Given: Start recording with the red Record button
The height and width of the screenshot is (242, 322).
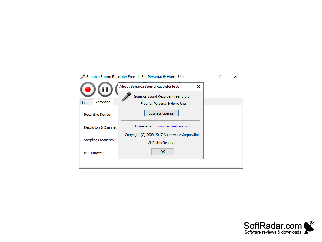Looking at the screenshot, I should click(88, 89).
